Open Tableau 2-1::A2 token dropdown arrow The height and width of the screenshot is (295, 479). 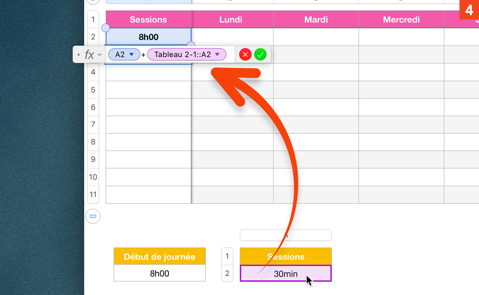coord(217,55)
